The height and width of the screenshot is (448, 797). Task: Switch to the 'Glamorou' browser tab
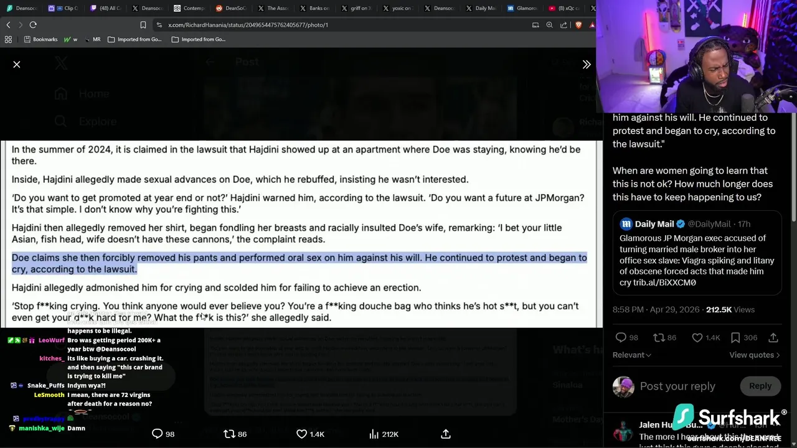click(x=524, y=8)
